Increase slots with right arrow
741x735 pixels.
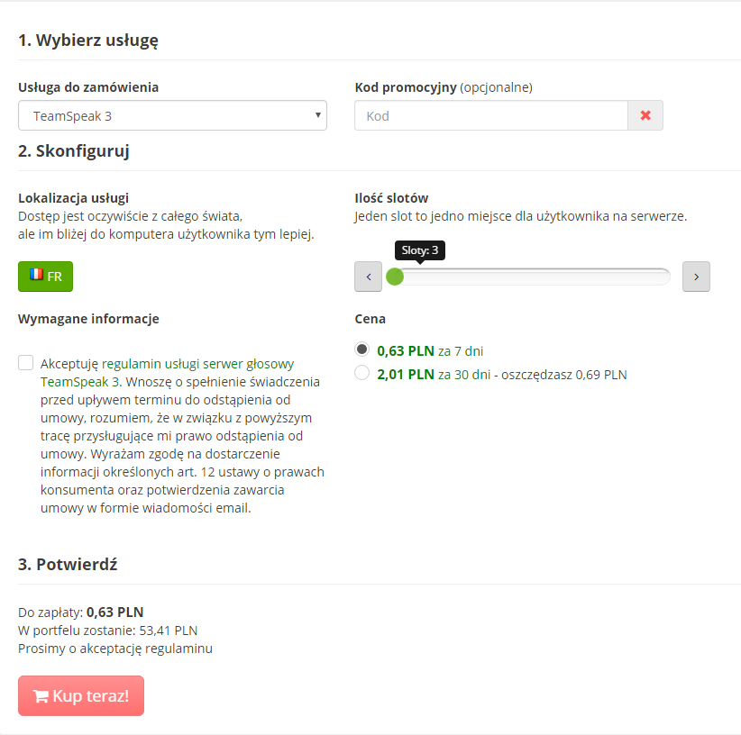click(696, 277)
